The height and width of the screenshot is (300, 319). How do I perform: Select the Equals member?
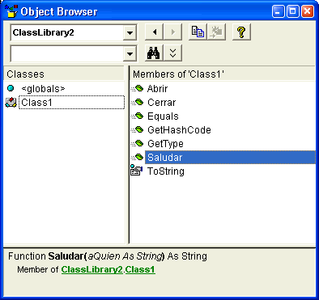(x=163, y=116)
